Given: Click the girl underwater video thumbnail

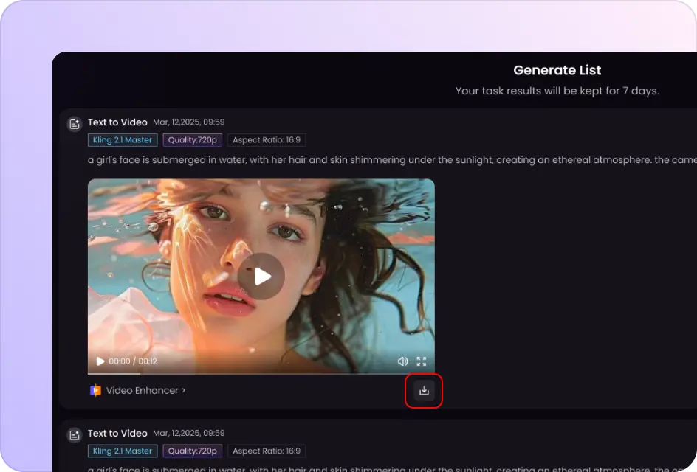Looking at the screenshot, I should click(261, 243).
